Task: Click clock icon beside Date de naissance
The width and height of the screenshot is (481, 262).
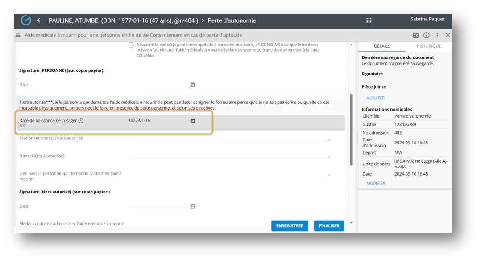Action: (x=81, y=121)
